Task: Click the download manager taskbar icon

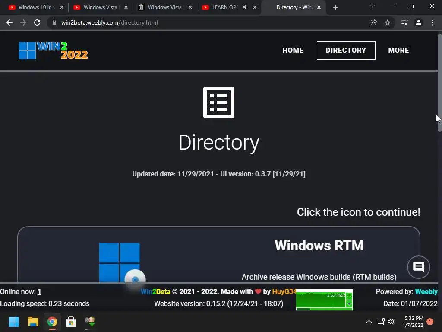Action: [x=90, y=322]
